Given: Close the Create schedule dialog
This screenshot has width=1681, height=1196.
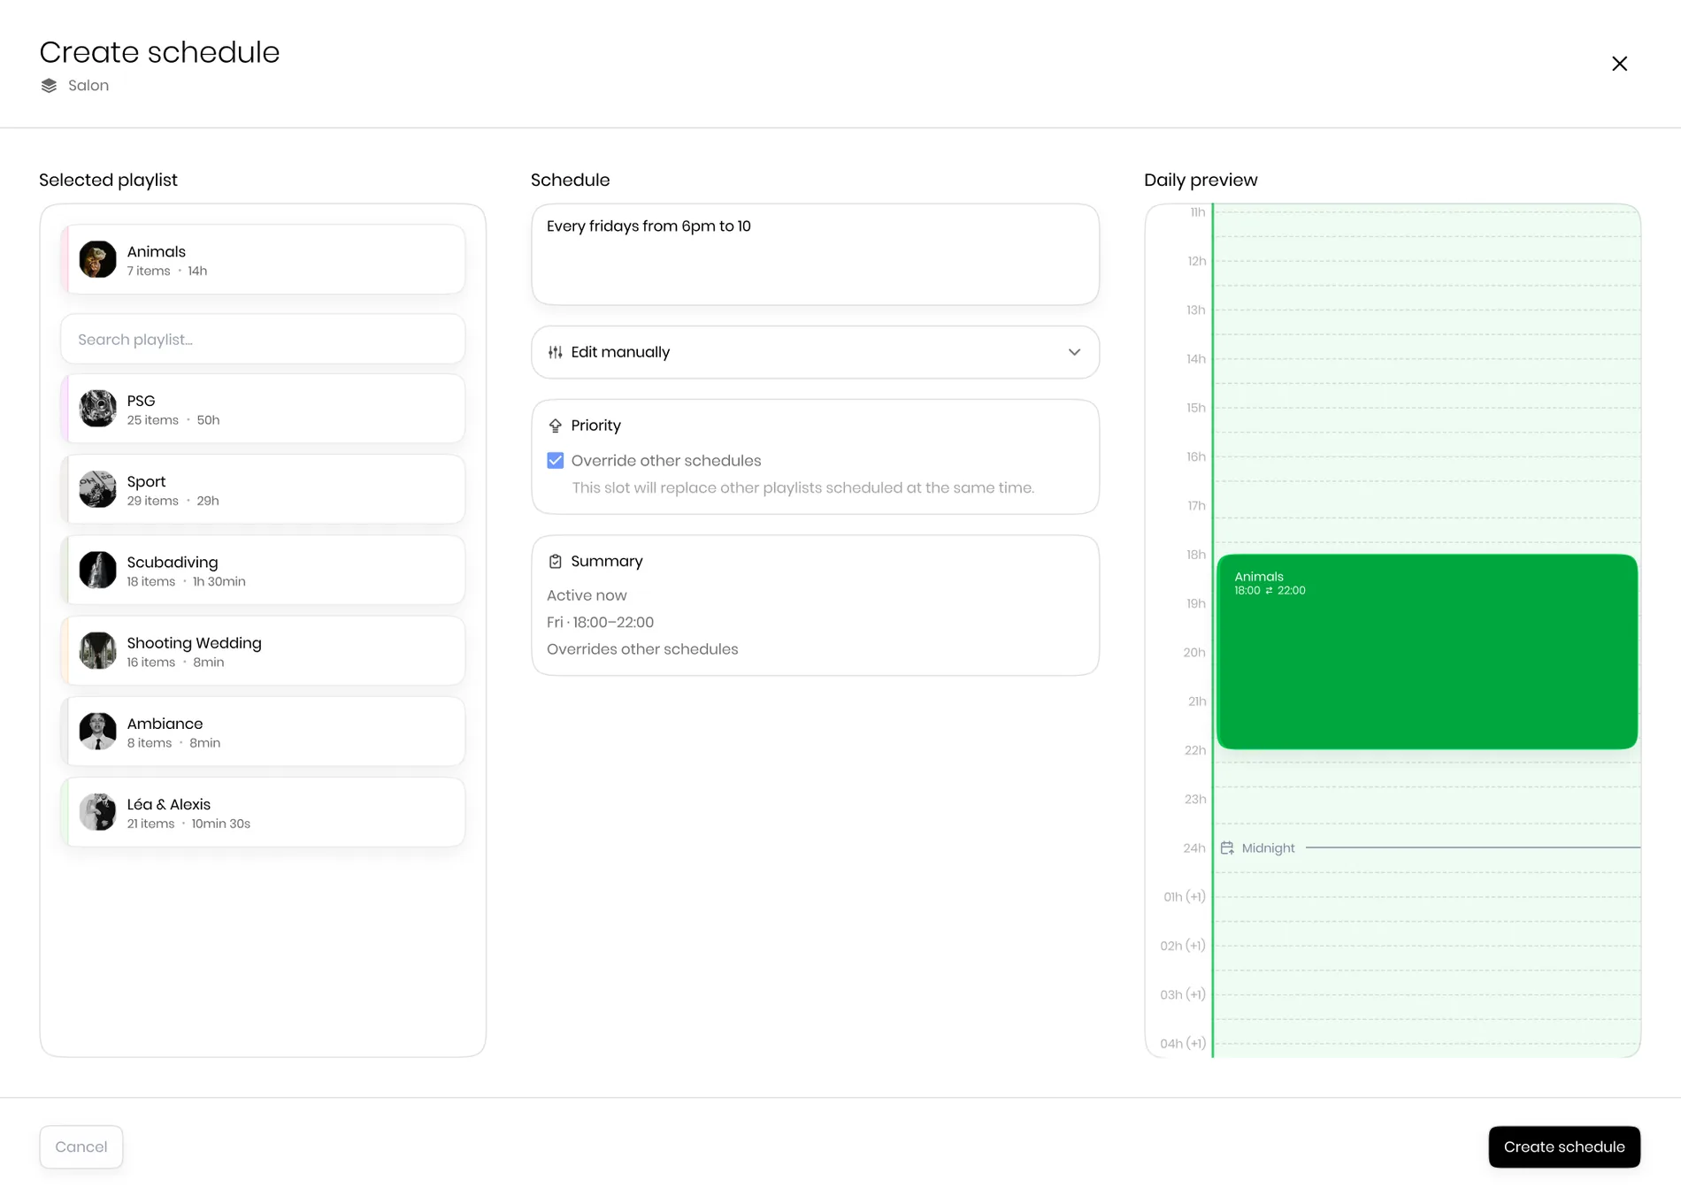Looking at the screenshot, I should [1619, 64].
